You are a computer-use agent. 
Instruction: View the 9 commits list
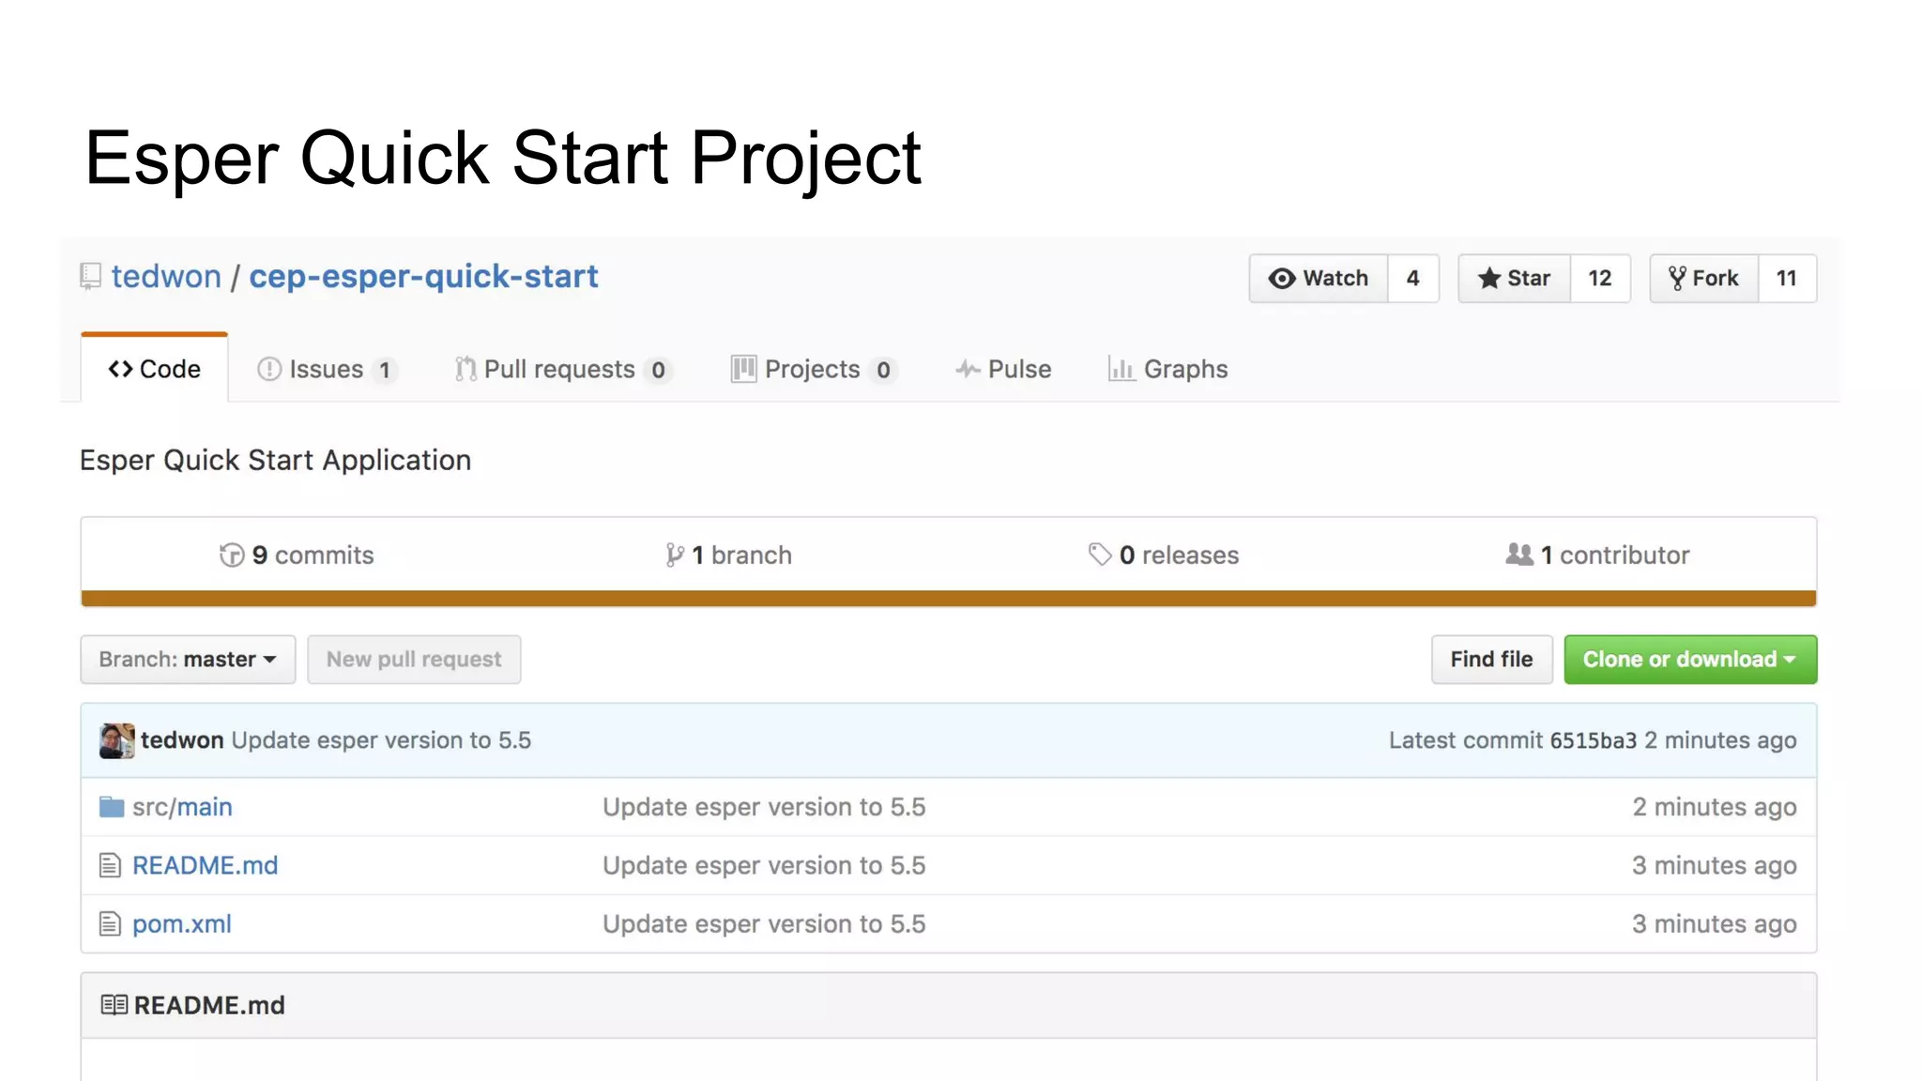tap(297, 556)
